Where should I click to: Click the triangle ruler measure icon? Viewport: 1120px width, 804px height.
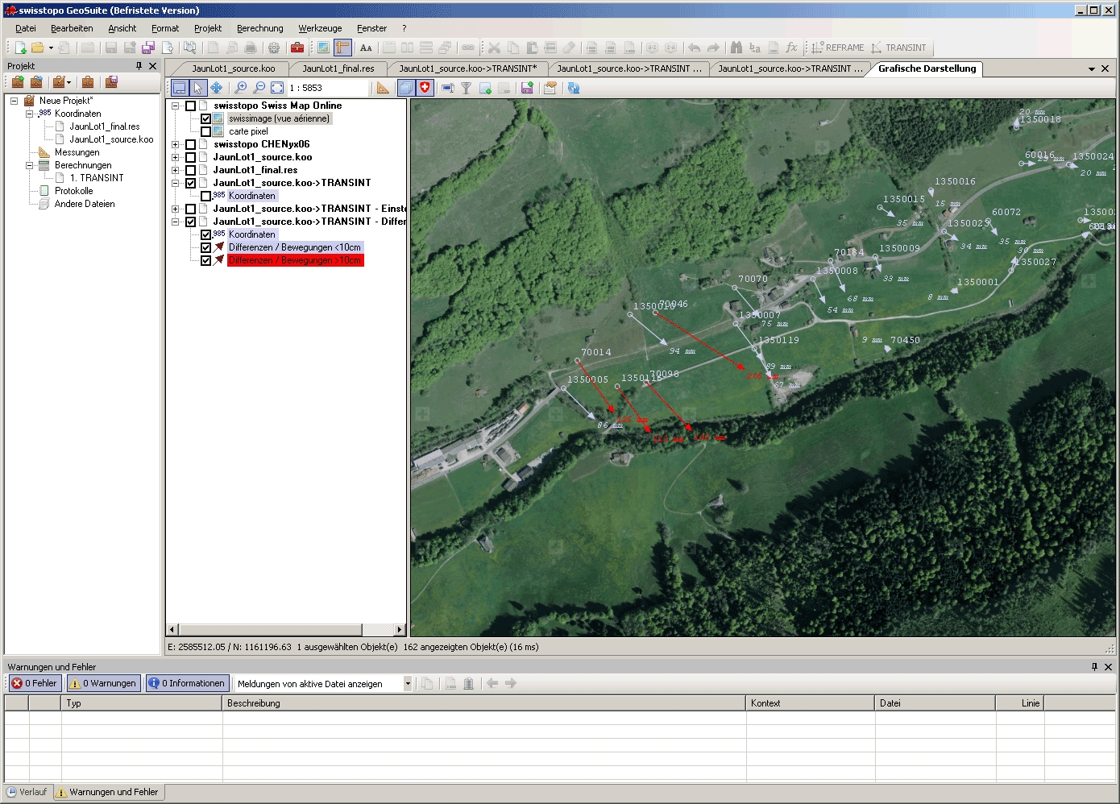[x=383, y=88]
